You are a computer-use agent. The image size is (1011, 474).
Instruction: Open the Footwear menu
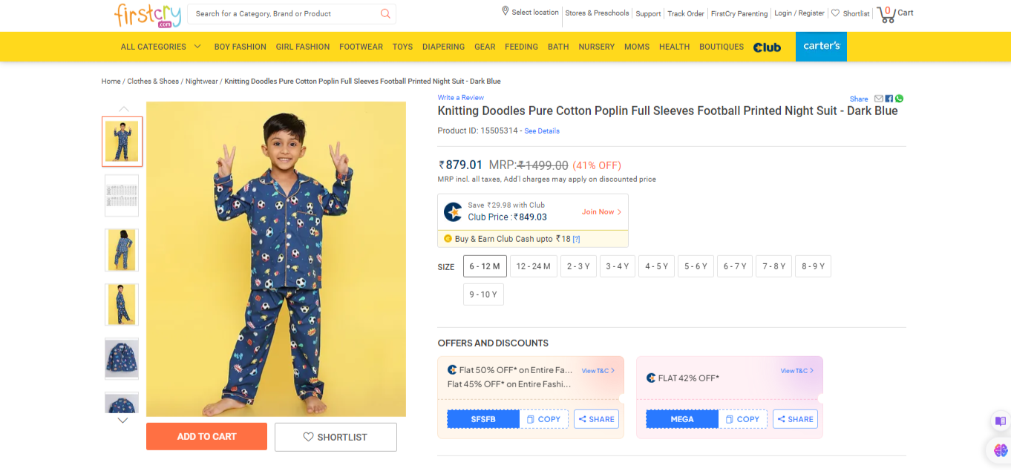point(361,47)
